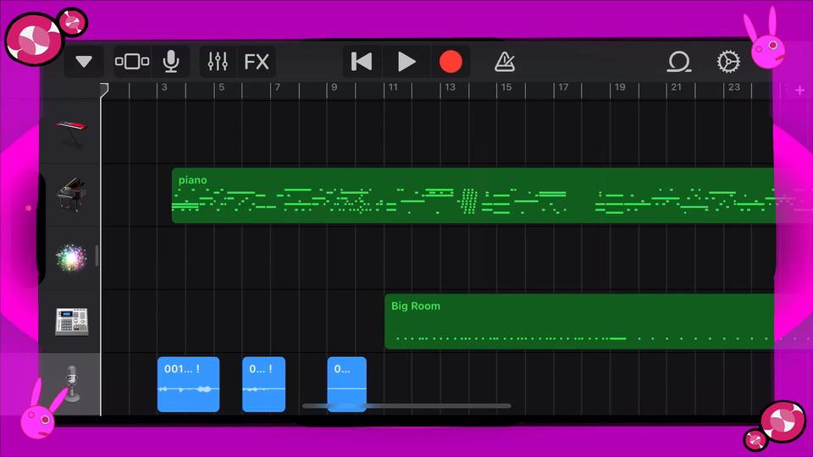
Task: Open the FX effects panel
Action: (257, 62)
